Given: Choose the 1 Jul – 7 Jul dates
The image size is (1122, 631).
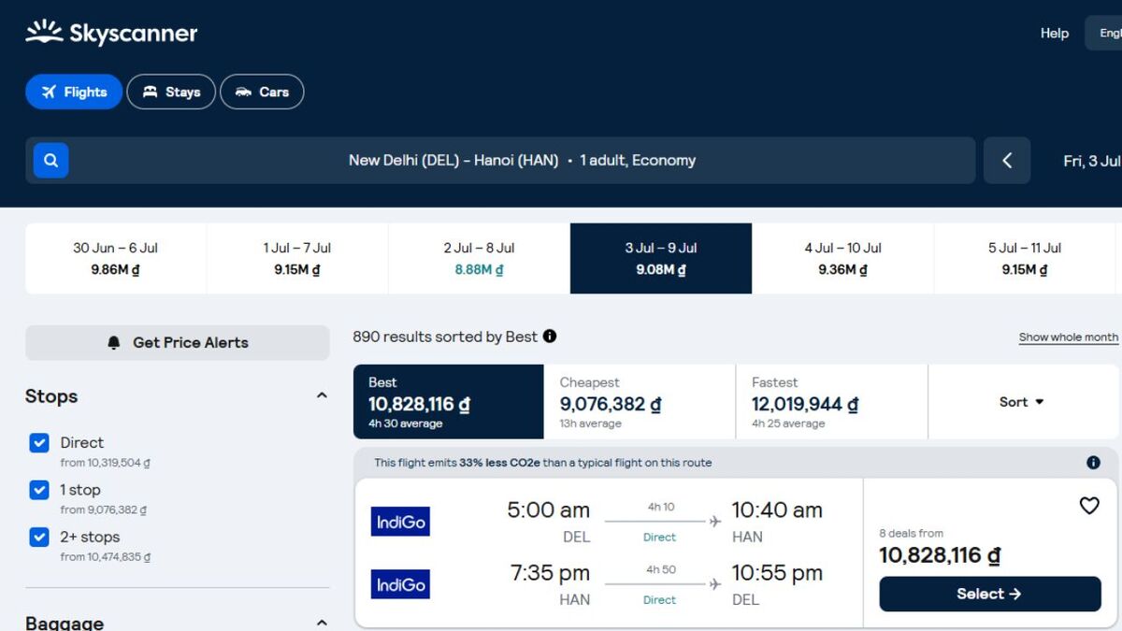Looking at the screenshot, I should [297, 259].
